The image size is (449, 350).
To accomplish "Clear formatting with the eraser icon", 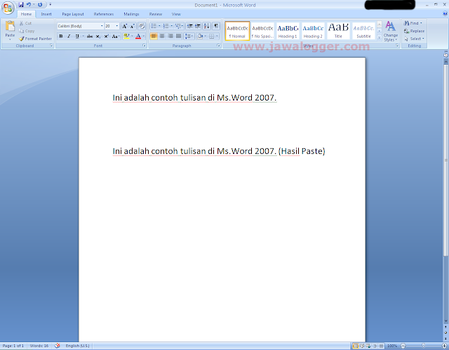I will (x=142, y=26).
